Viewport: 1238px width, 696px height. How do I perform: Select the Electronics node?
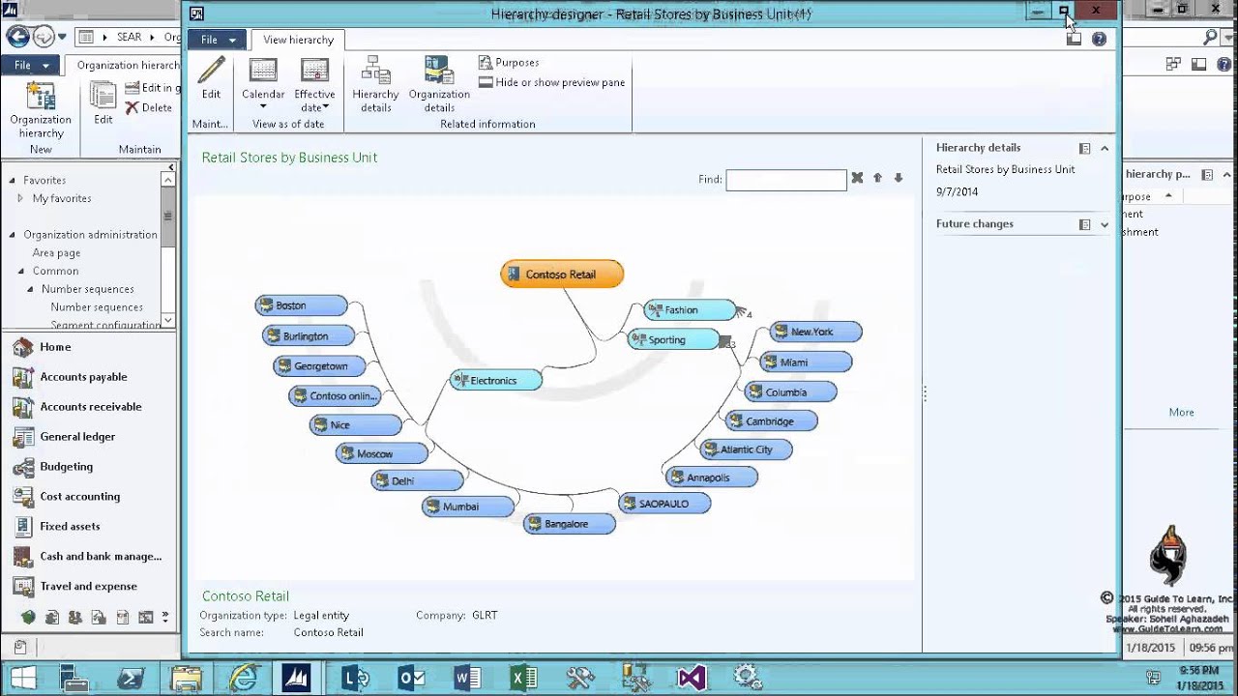pyautogui.click(x=495, y=381)
